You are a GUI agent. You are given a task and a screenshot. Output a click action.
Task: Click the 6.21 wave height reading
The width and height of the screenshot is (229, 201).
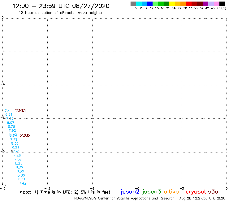(x=15, y=147)
